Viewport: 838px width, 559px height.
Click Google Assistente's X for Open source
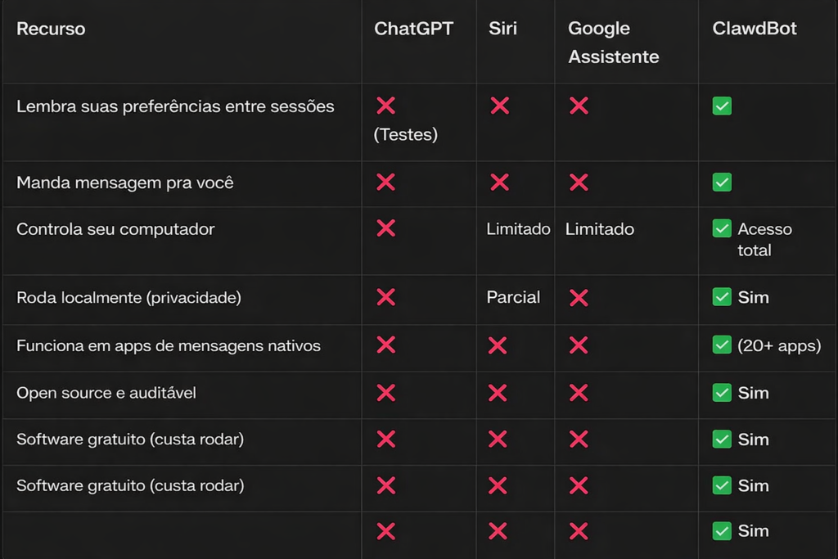579,393
